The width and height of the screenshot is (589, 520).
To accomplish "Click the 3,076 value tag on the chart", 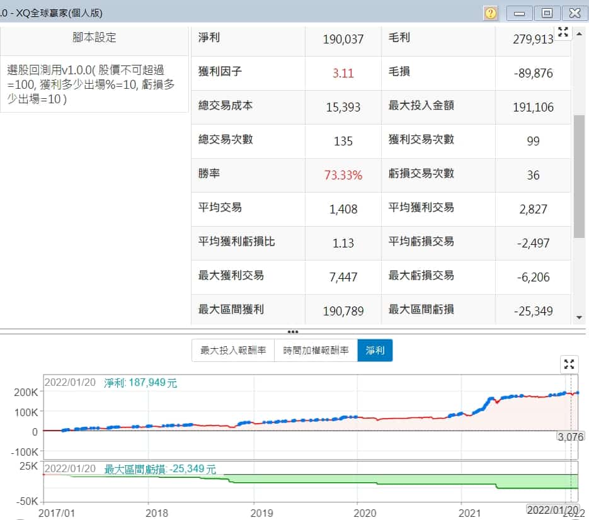I will (571, 436).
